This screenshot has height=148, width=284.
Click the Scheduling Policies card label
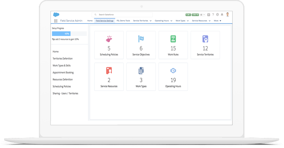(109, 55)
